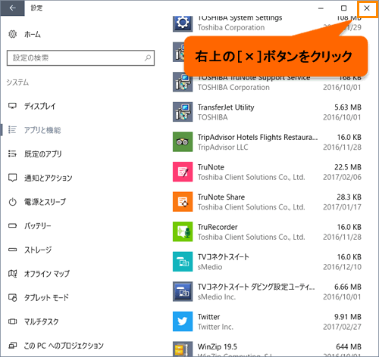Minimize the 設定 window

point(321,8)
